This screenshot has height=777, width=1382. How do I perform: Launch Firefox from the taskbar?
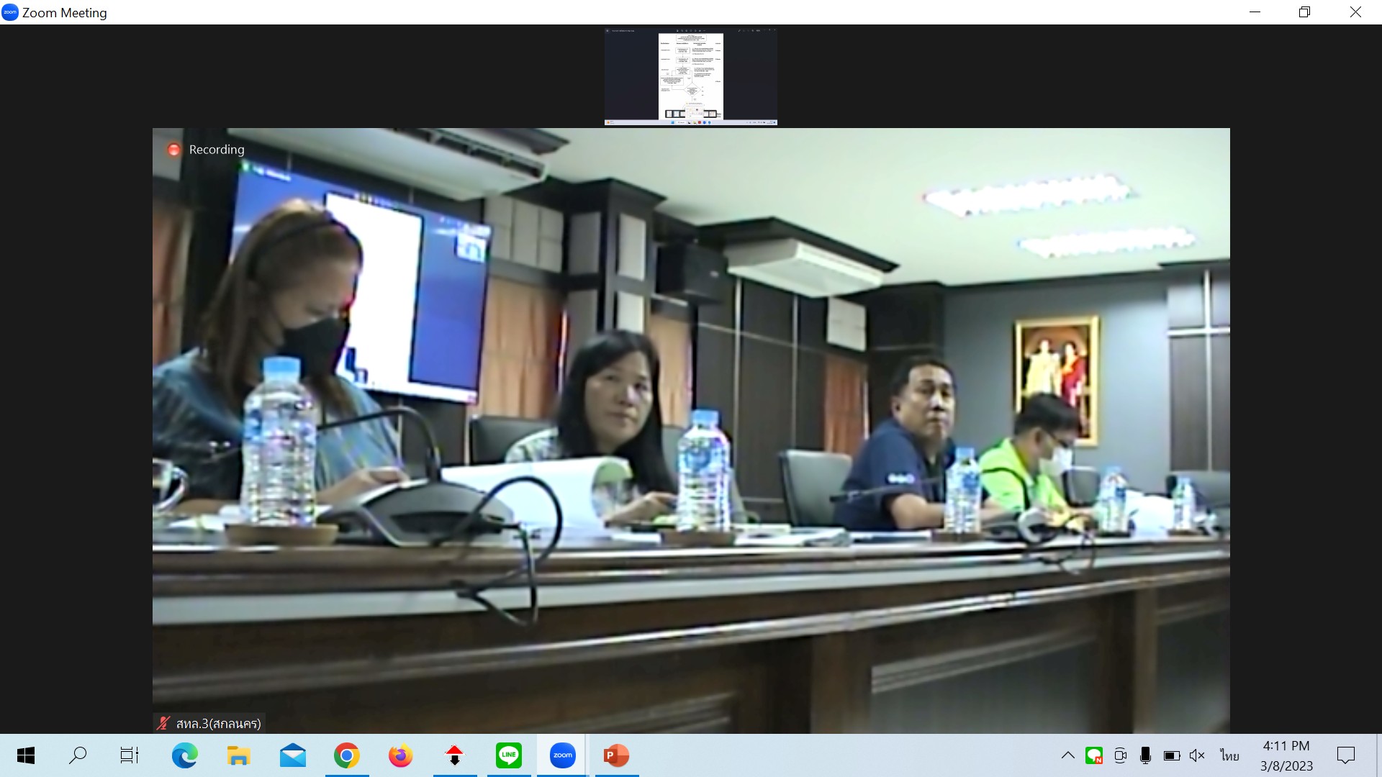400,755
